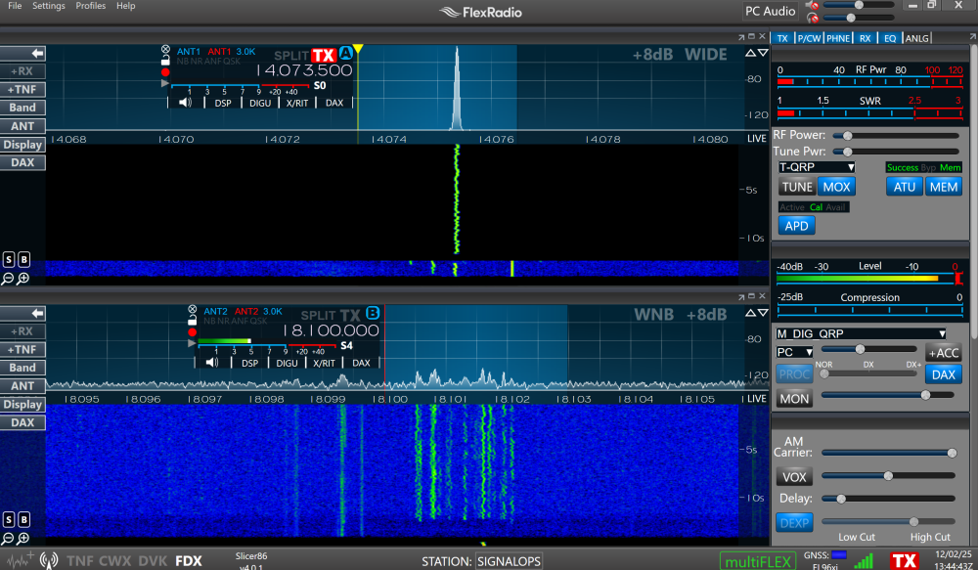Lock slice A frequency with padlock icon
The width and height of the screenshot is (978, 570).
(x=165, y=61)
